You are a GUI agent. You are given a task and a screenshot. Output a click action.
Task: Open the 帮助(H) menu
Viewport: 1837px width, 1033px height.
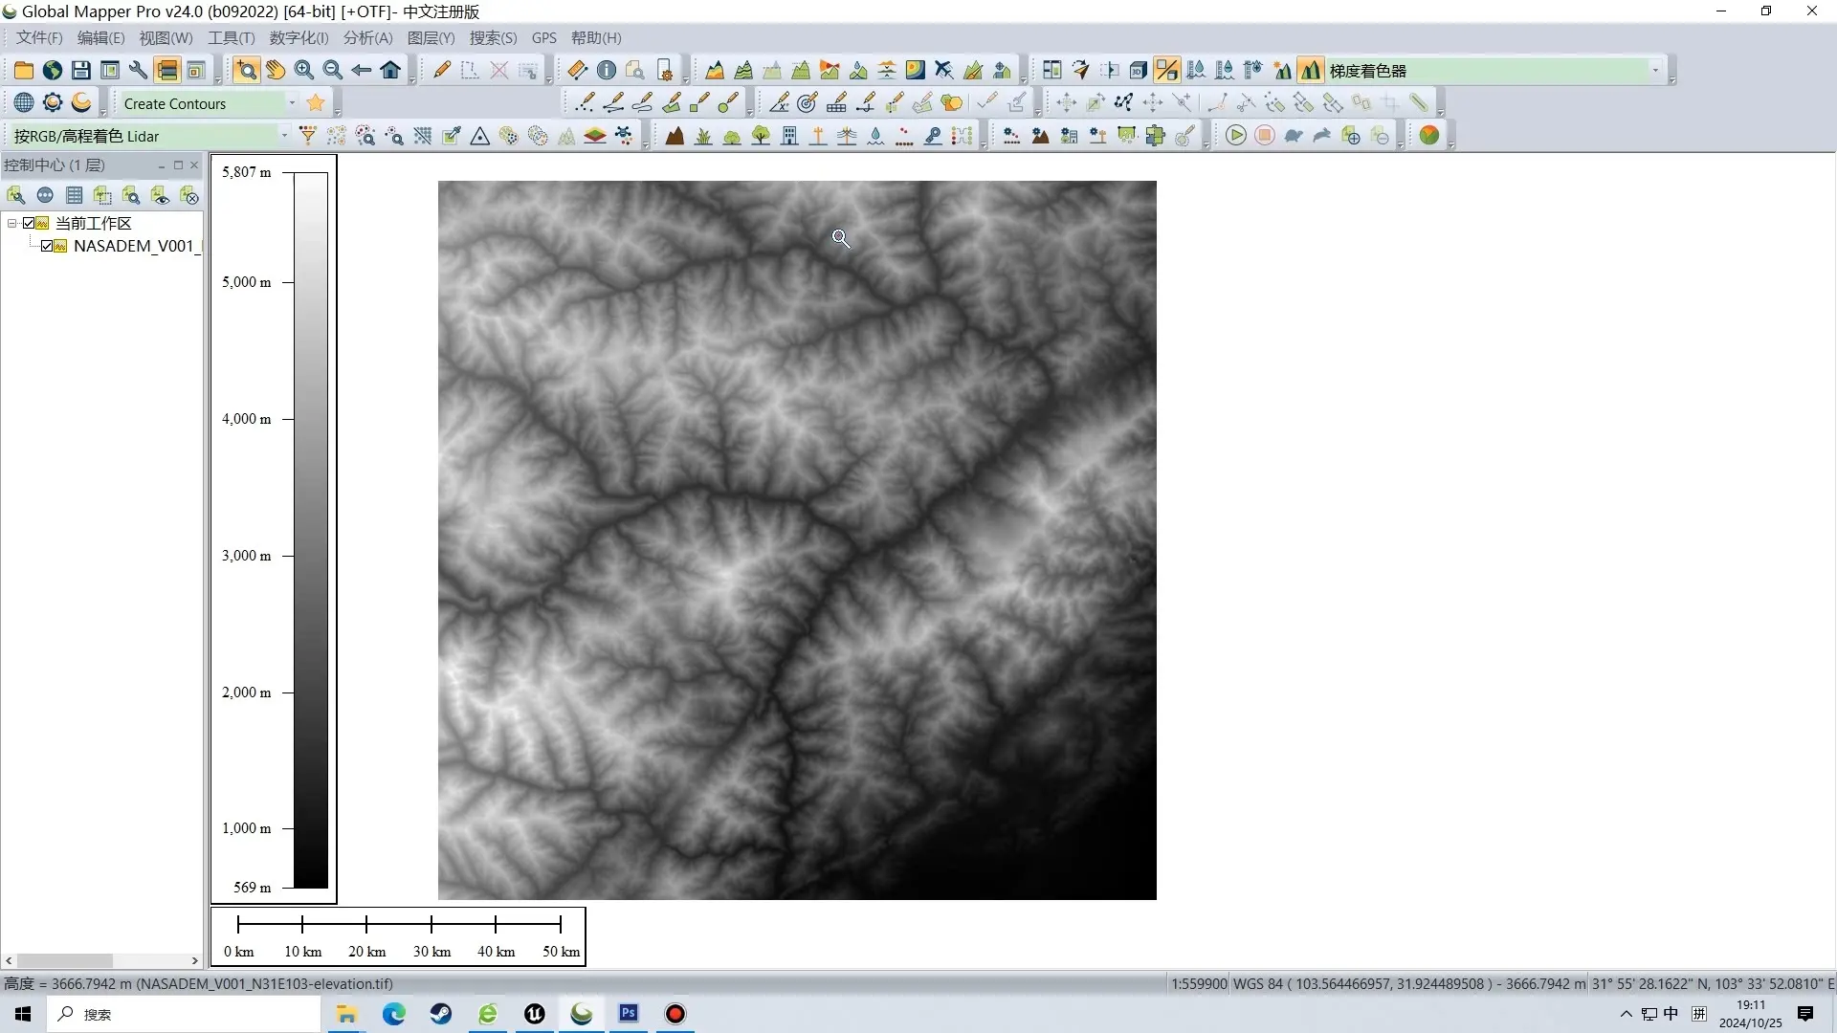coord(596,37)
